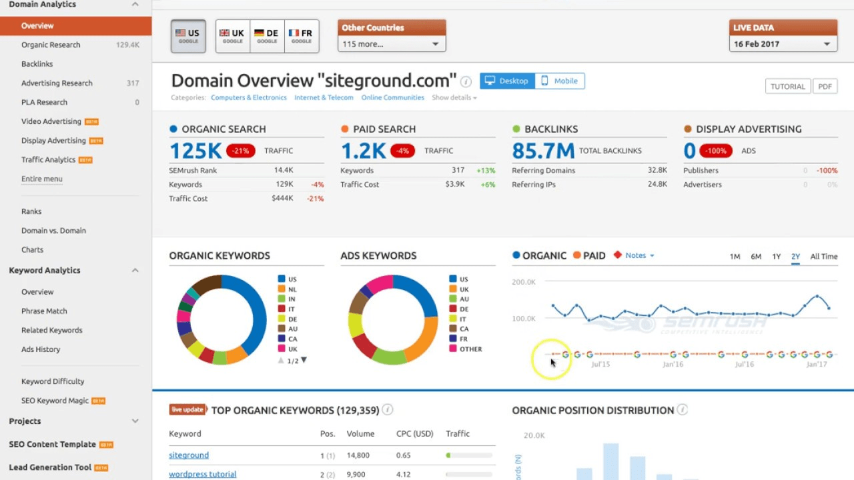Open the siteground keyword link

click(x=189, y=455)
